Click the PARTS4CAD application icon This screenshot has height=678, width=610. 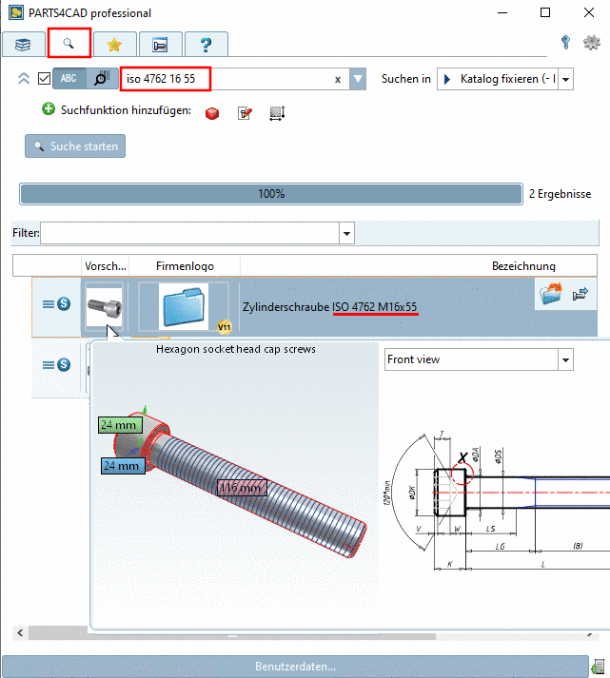coord(16,12)
